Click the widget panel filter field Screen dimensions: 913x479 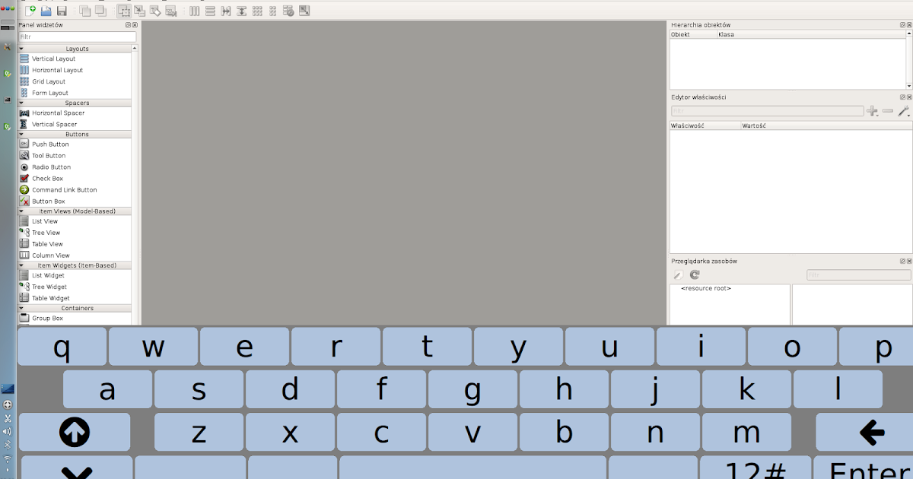[76, 36]
